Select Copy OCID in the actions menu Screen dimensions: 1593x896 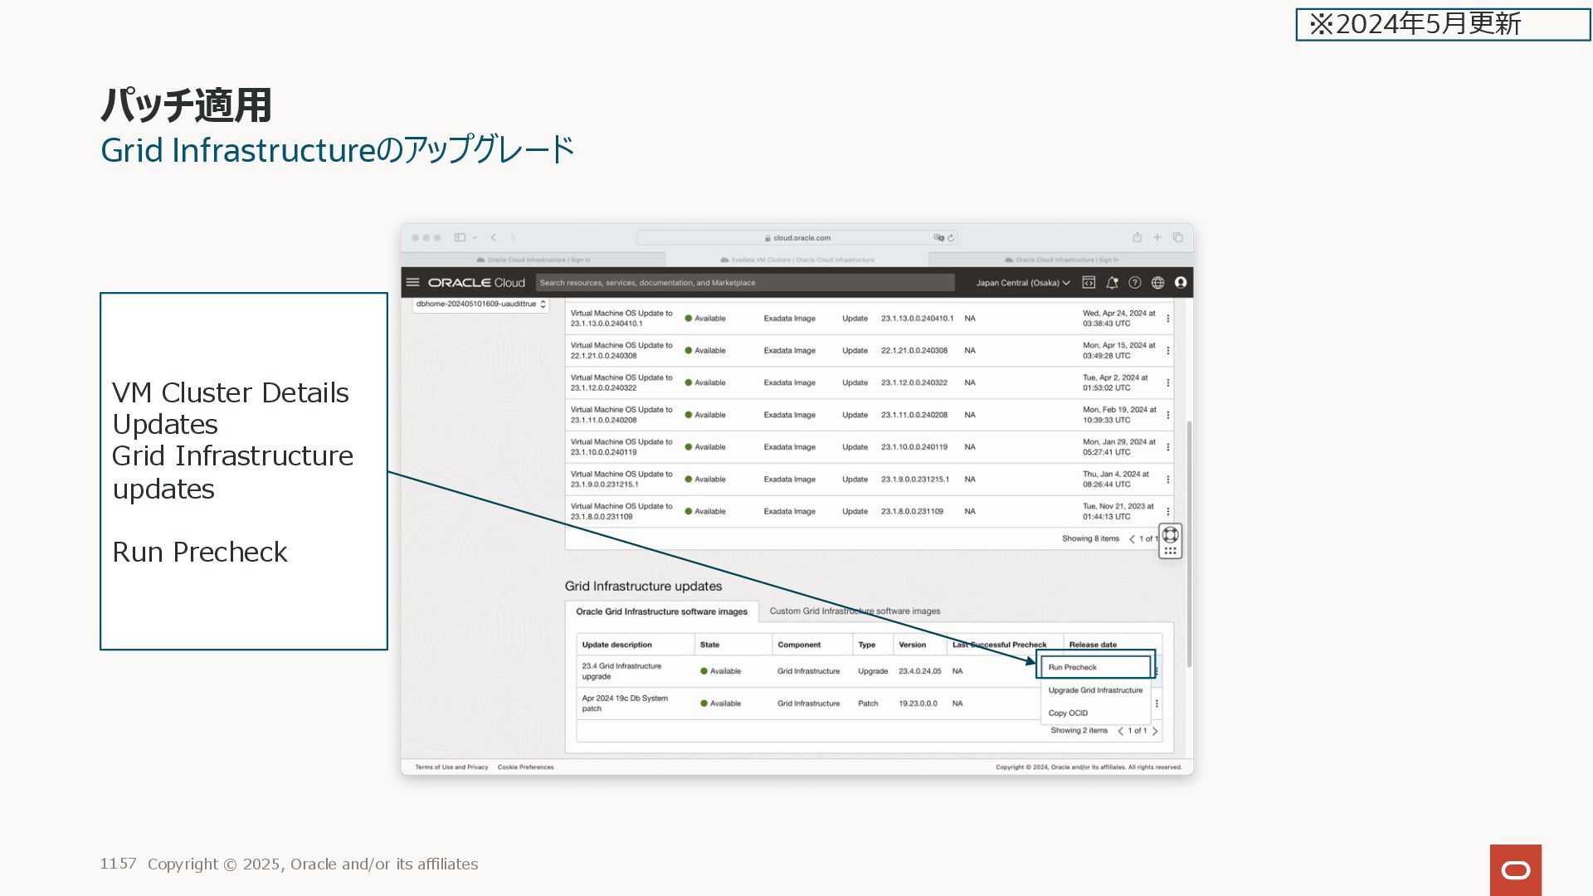(1068, 713)
